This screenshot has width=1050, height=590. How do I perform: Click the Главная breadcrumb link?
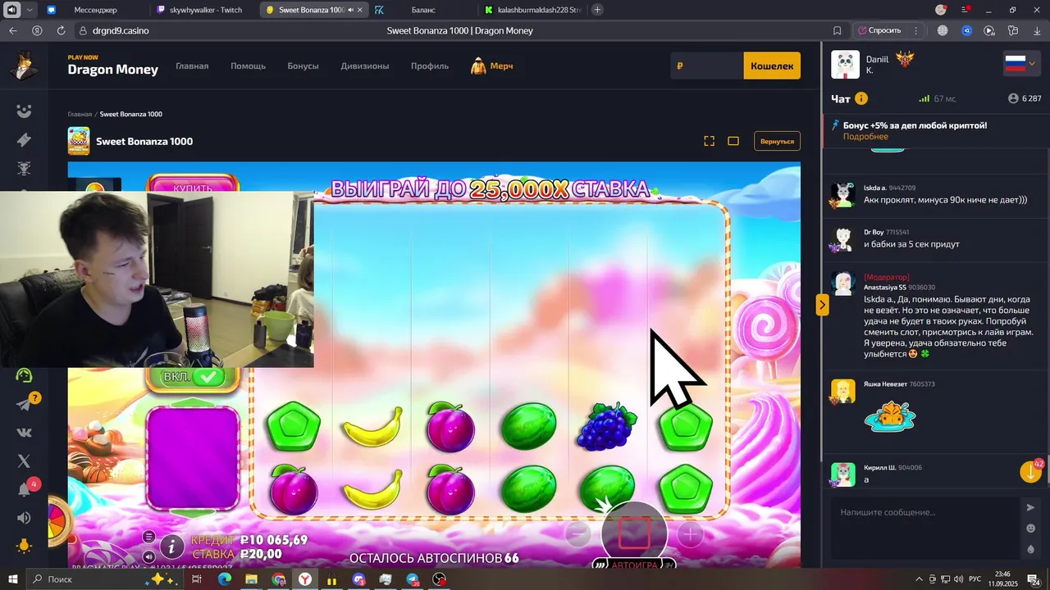point(80,114)
